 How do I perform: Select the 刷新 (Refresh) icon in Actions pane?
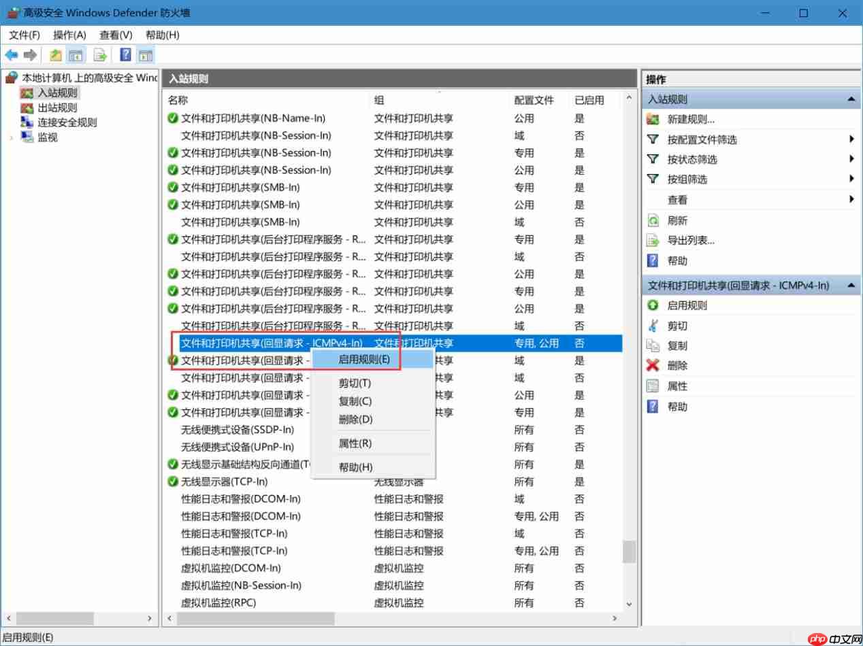[x=654, y=220]
